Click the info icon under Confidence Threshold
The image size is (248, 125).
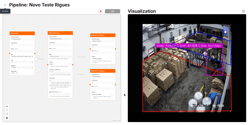pyautogui.click(x=50, y=75)
